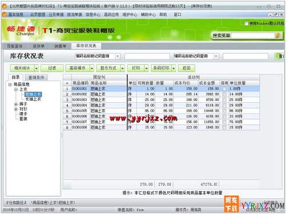
Task: Switch to the 进货单 tab
Action: click(x=38, y=46)
